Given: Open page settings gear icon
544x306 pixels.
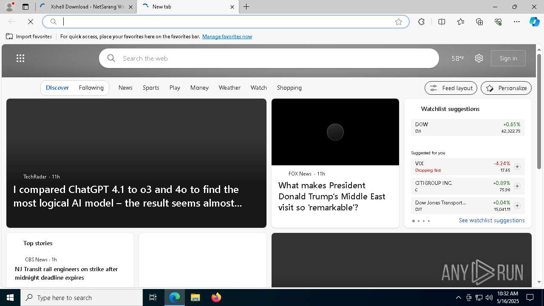Looking at the screenshot, I should [x=479, y=58].
